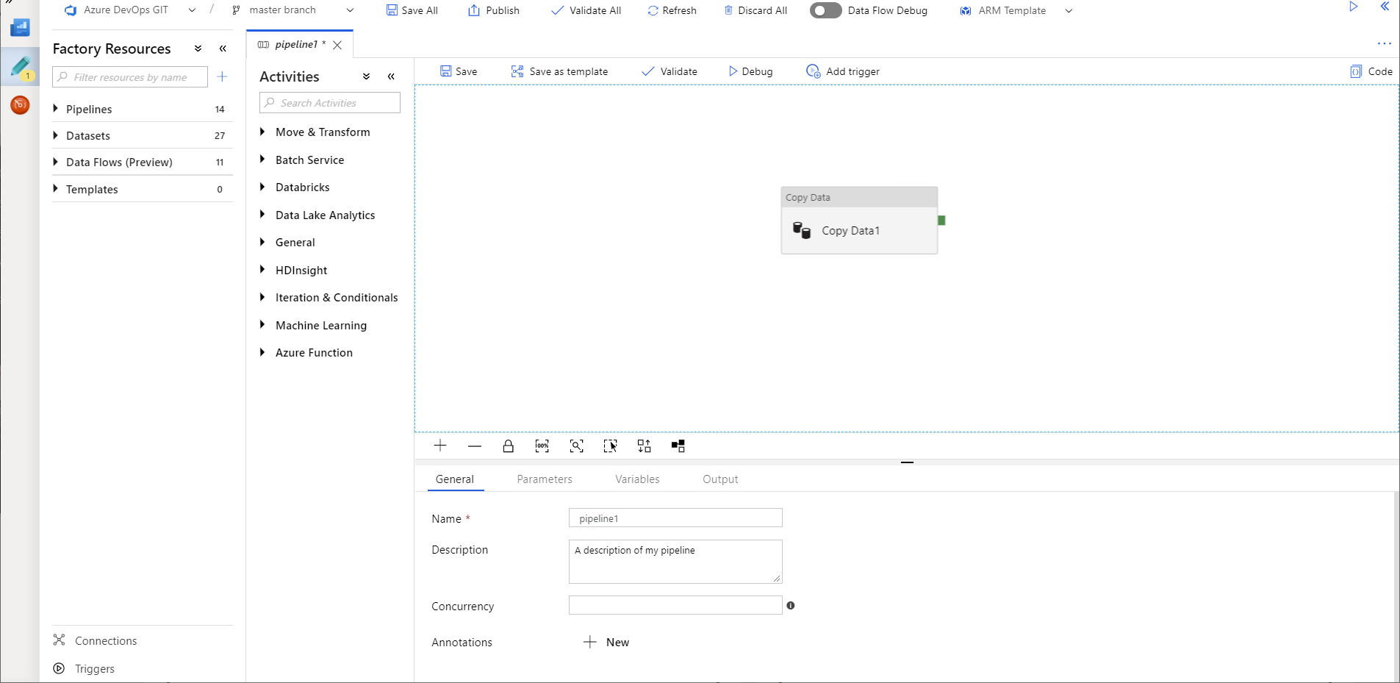This screenshot has height=683, width=1400.
Task: Switch to the Output tab
Action: click(x=720, y=479)
